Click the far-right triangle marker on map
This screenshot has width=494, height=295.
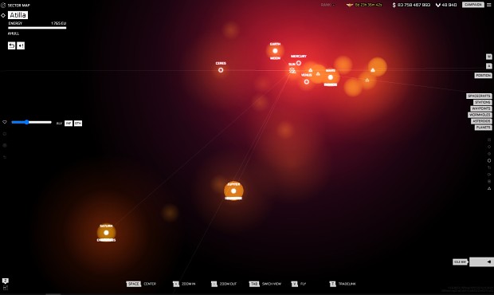coord(373,70)
